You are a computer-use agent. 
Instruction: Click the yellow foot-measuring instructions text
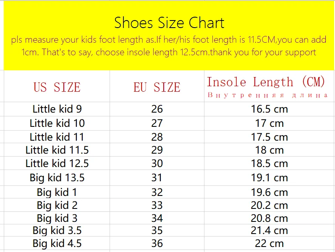point(169,46)
